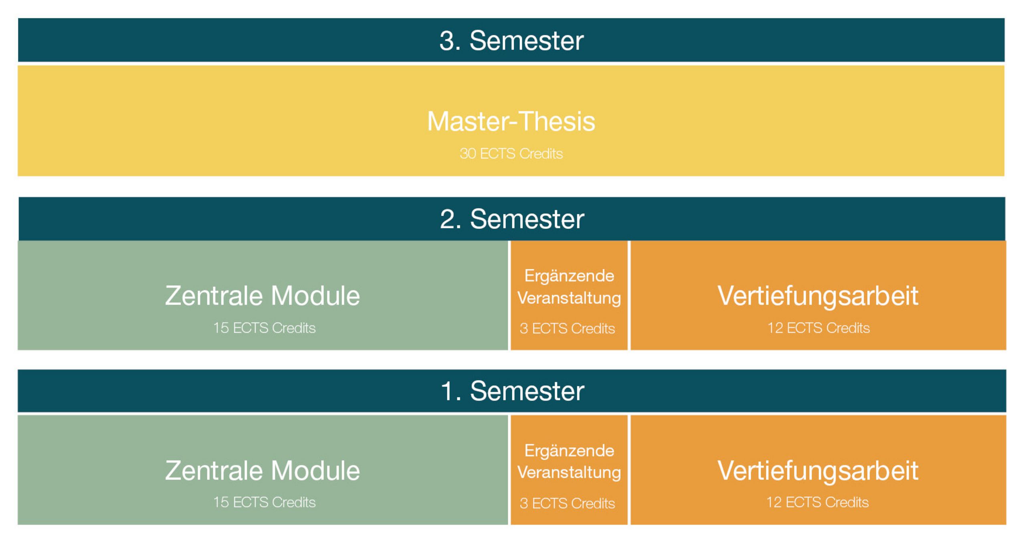Screen dimensions: 1026x547
Task: Select Zentrale Module in 1. Semester
Action: 263,470
